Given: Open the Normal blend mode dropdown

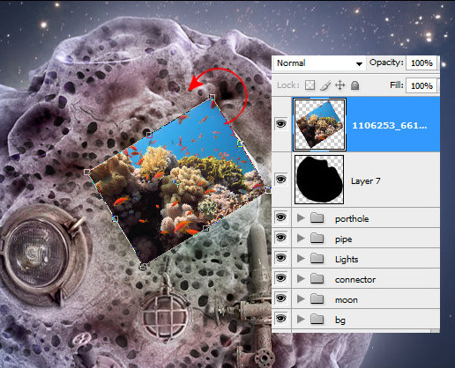Looking at the screenshot, I should tap(320, 63).
